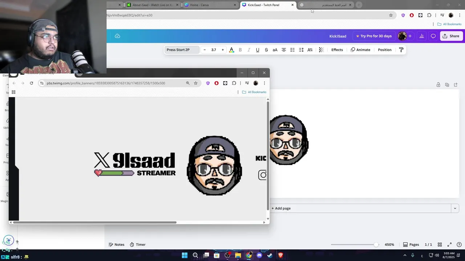Show hidden system tray icons
Viewport: 465px width, 261px height.
pos(405,256)
